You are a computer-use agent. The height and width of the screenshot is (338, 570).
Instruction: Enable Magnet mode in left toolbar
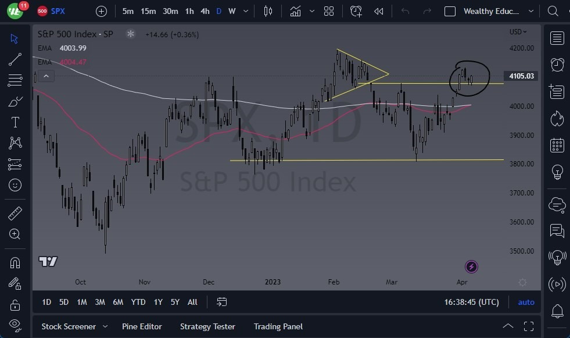pyautogui.click(x=15, y=262)
